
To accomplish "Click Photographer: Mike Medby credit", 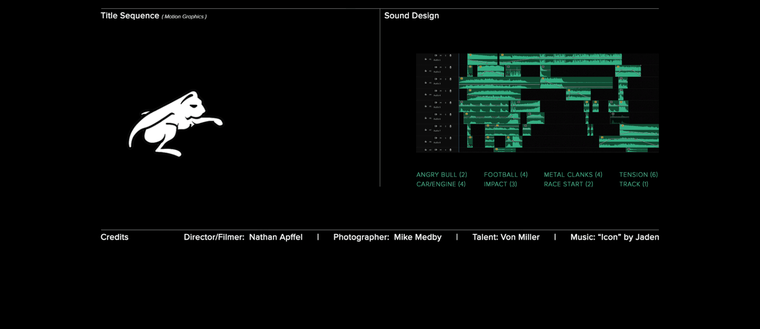I will pyautogui.click(x=387, y=237).
